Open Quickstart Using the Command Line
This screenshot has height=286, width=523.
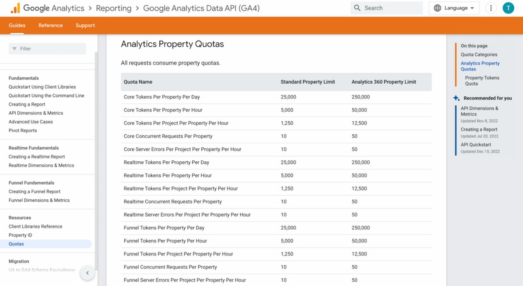(x=47, y=95)
